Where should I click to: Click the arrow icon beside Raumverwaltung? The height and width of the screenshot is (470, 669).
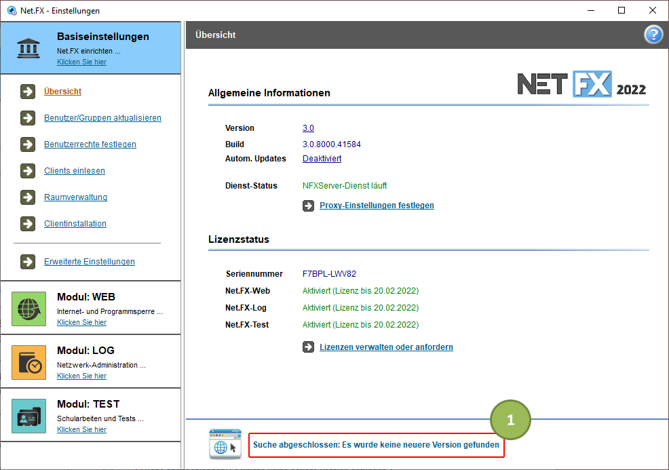coord(28,197)
